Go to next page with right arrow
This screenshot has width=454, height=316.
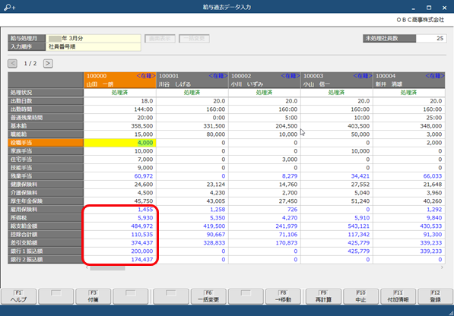(x=48, y=63)
